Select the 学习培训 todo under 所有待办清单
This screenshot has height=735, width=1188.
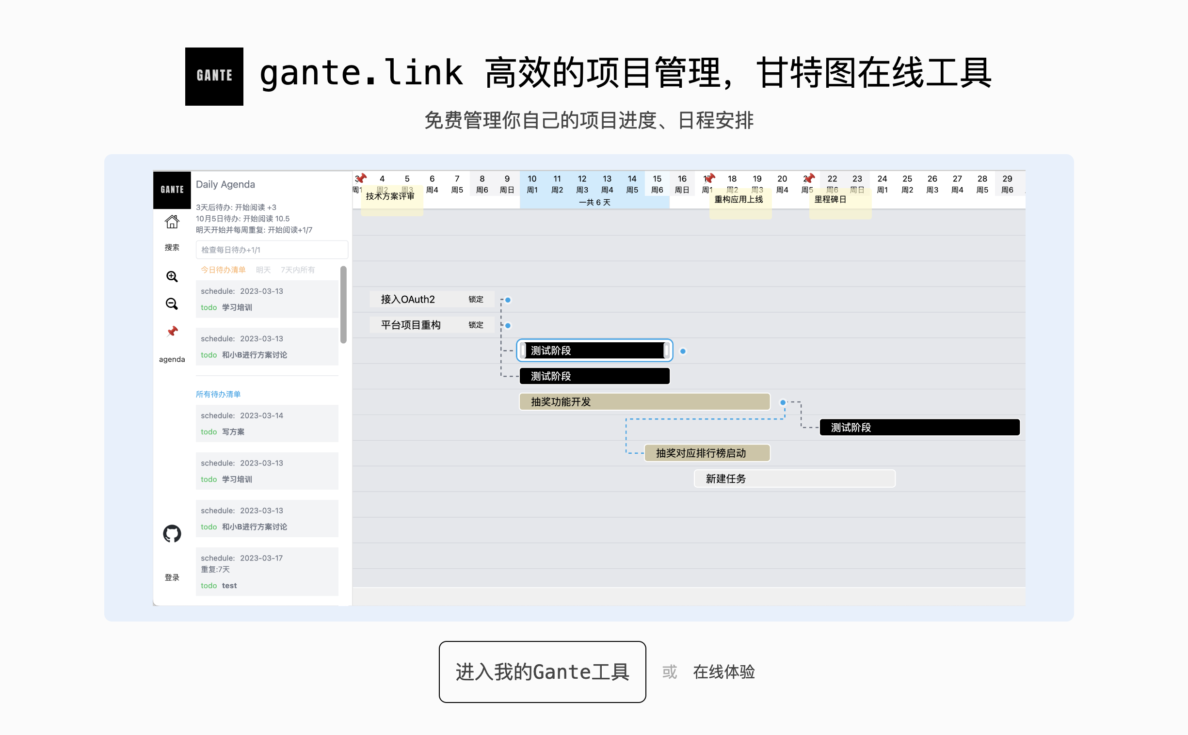click(267, 471)
